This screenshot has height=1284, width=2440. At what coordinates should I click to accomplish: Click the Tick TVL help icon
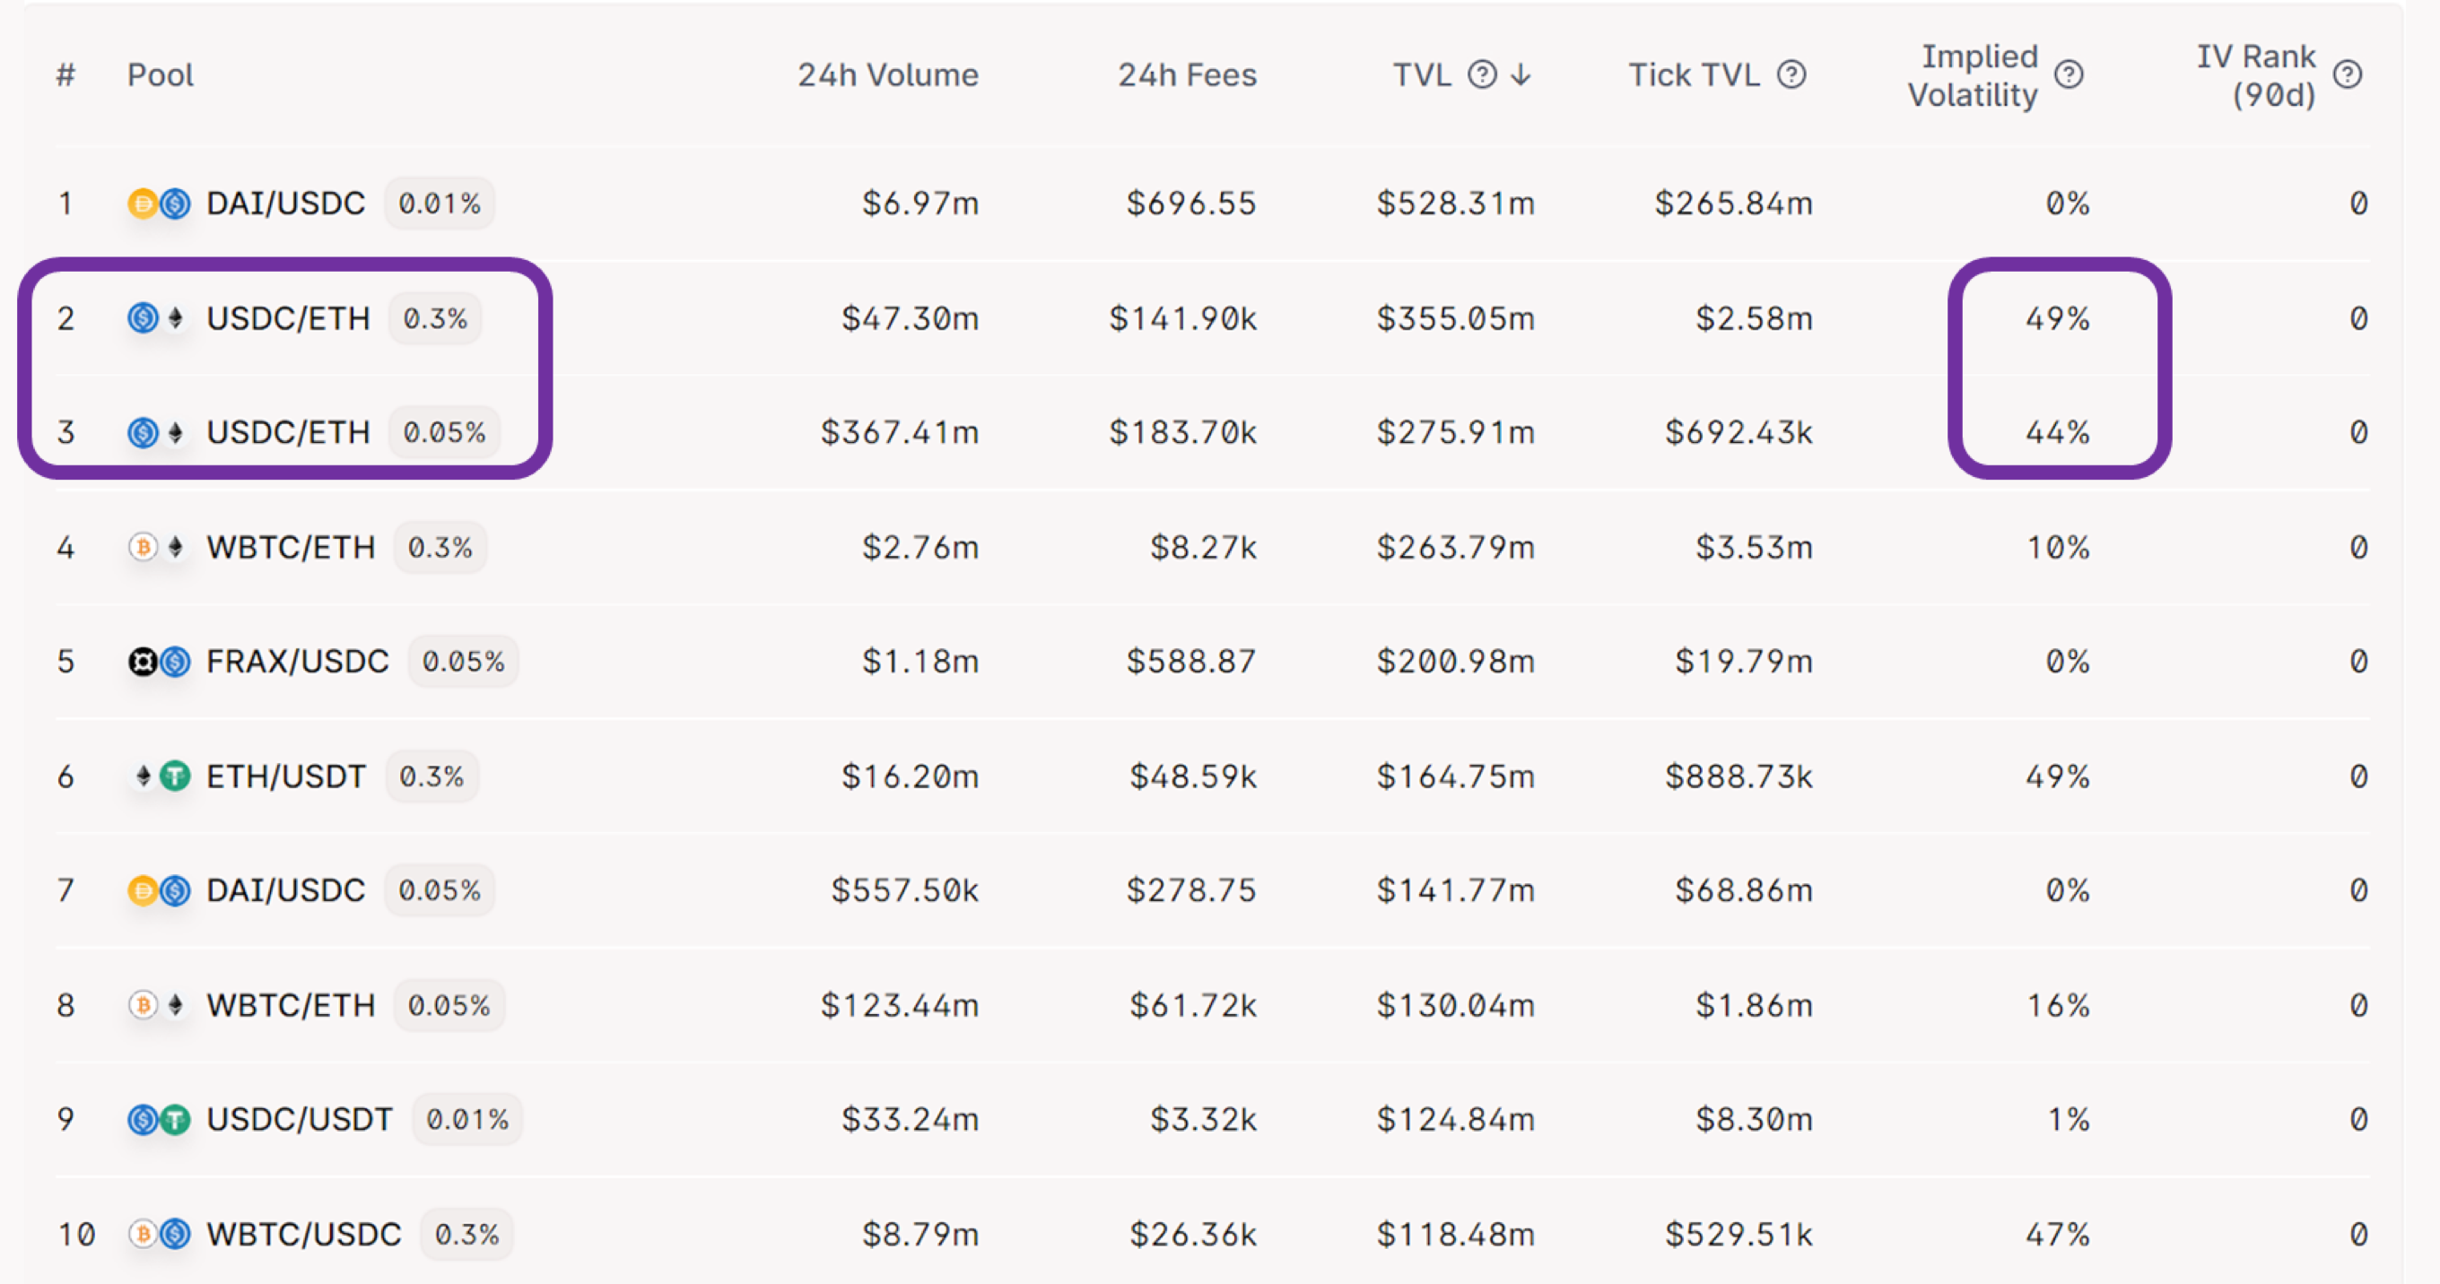[x=1791, y=74]
